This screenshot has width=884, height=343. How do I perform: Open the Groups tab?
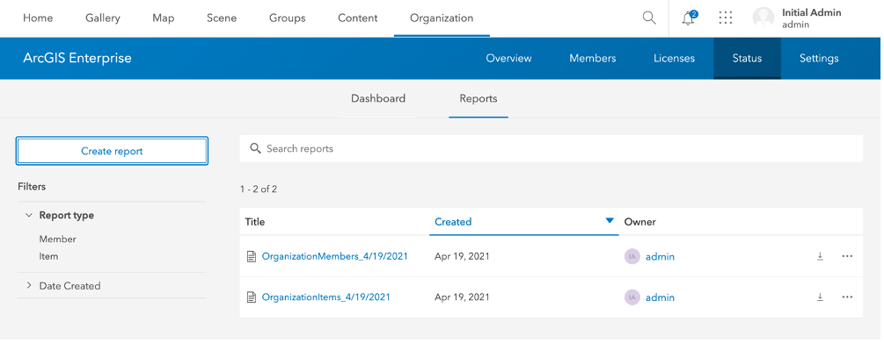[287, 18]
